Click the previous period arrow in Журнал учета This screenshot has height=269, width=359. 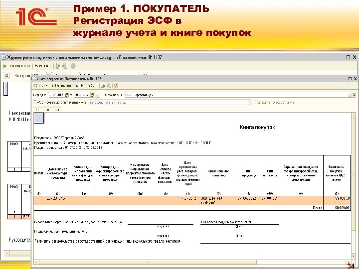pos(6,75)
